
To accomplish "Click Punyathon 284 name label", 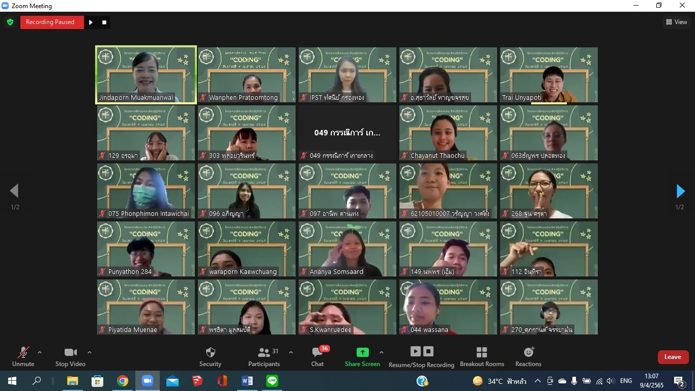I will (130, 272).
